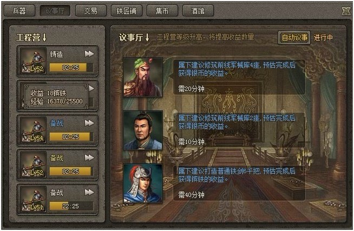Accept the 铁剑6千把 40-minute proposal
Image resolution: width=354 pixels, height=231 pixels.
pos(239,183)
